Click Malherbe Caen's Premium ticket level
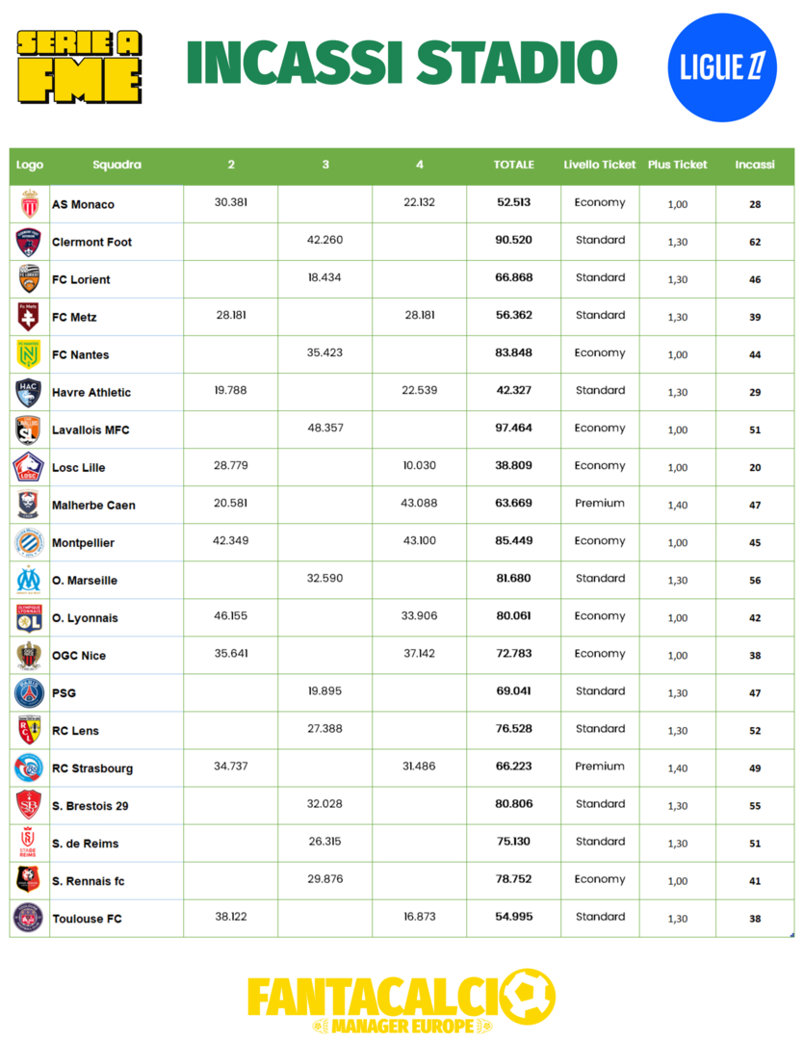The height and width of the screenshot is (1040, 804). tap(599, 504)
